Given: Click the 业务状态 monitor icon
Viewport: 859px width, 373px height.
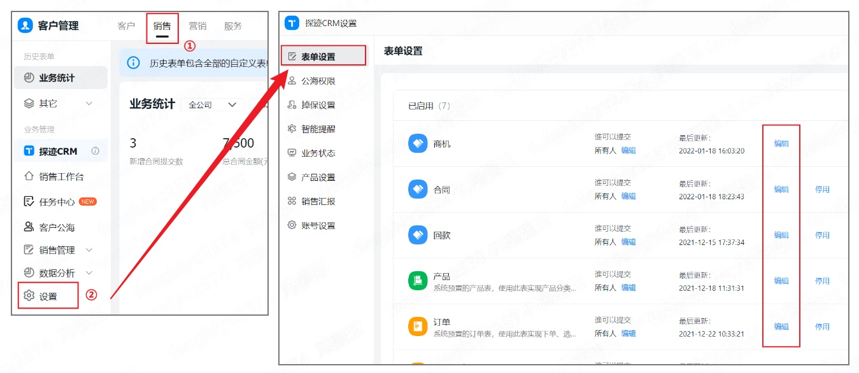Looking at the screenshot, I should tap(292, 153).
